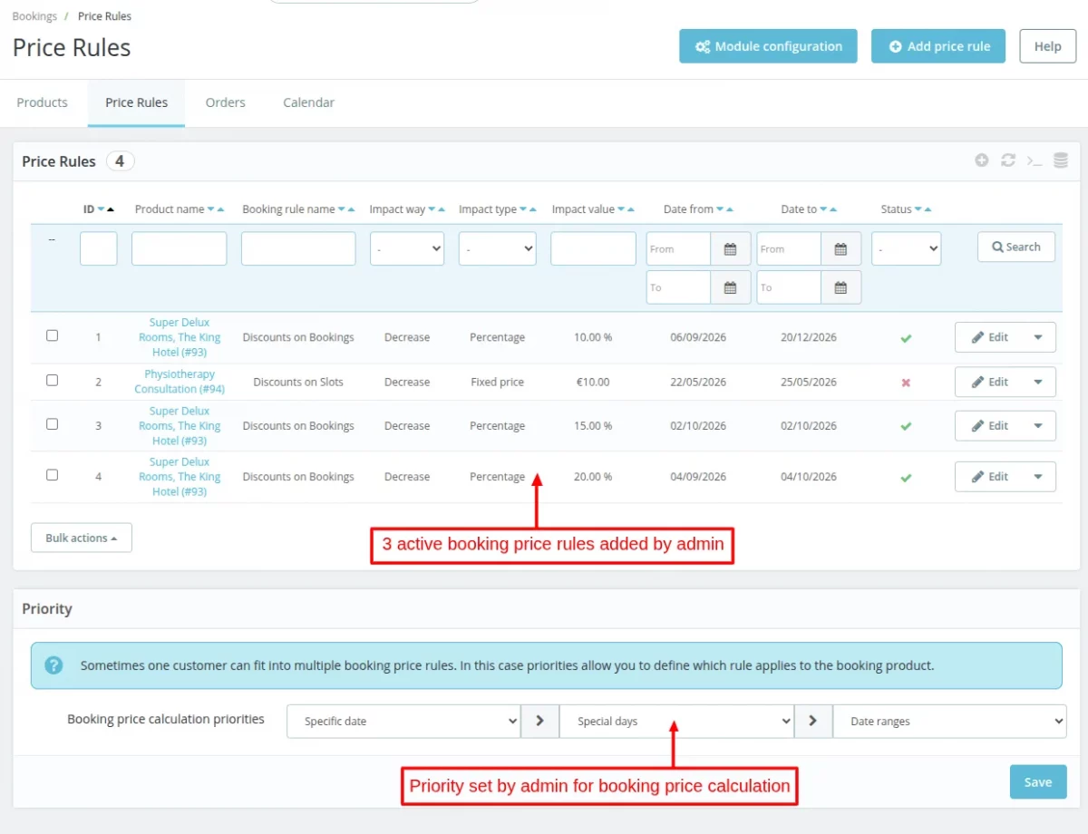Sort Impact type column ascending

point(533,209)
